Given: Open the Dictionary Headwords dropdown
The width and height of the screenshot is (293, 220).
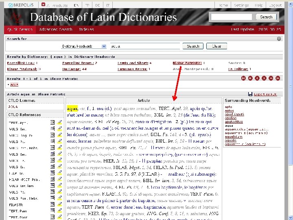Looking at the screenshot, I should (84, 46).
